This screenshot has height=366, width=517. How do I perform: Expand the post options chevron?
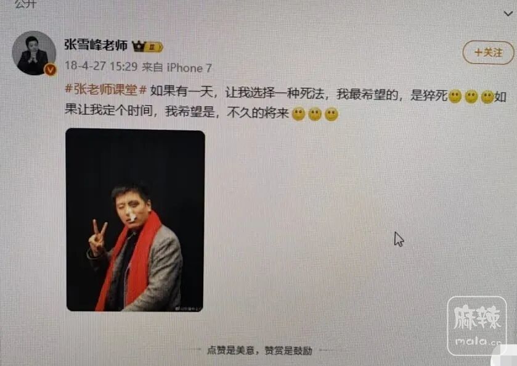tap(508, 14)
